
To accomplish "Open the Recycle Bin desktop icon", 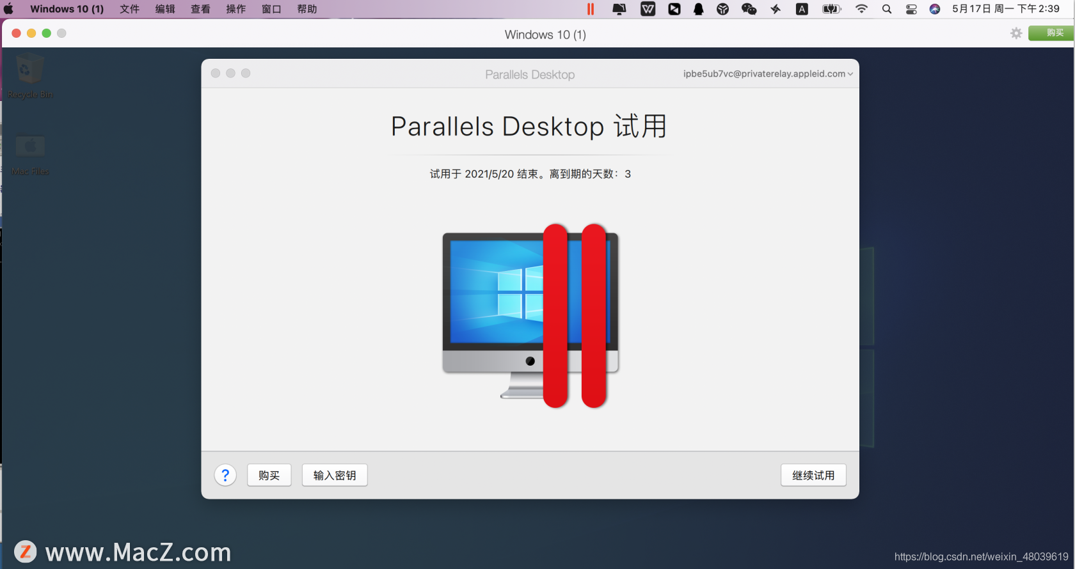I will point(29,77).
